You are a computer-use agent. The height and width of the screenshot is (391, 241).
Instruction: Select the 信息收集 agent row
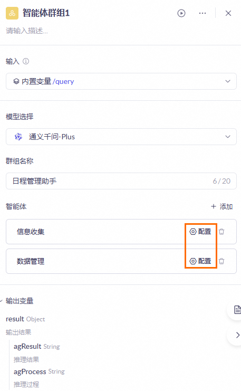121,232
